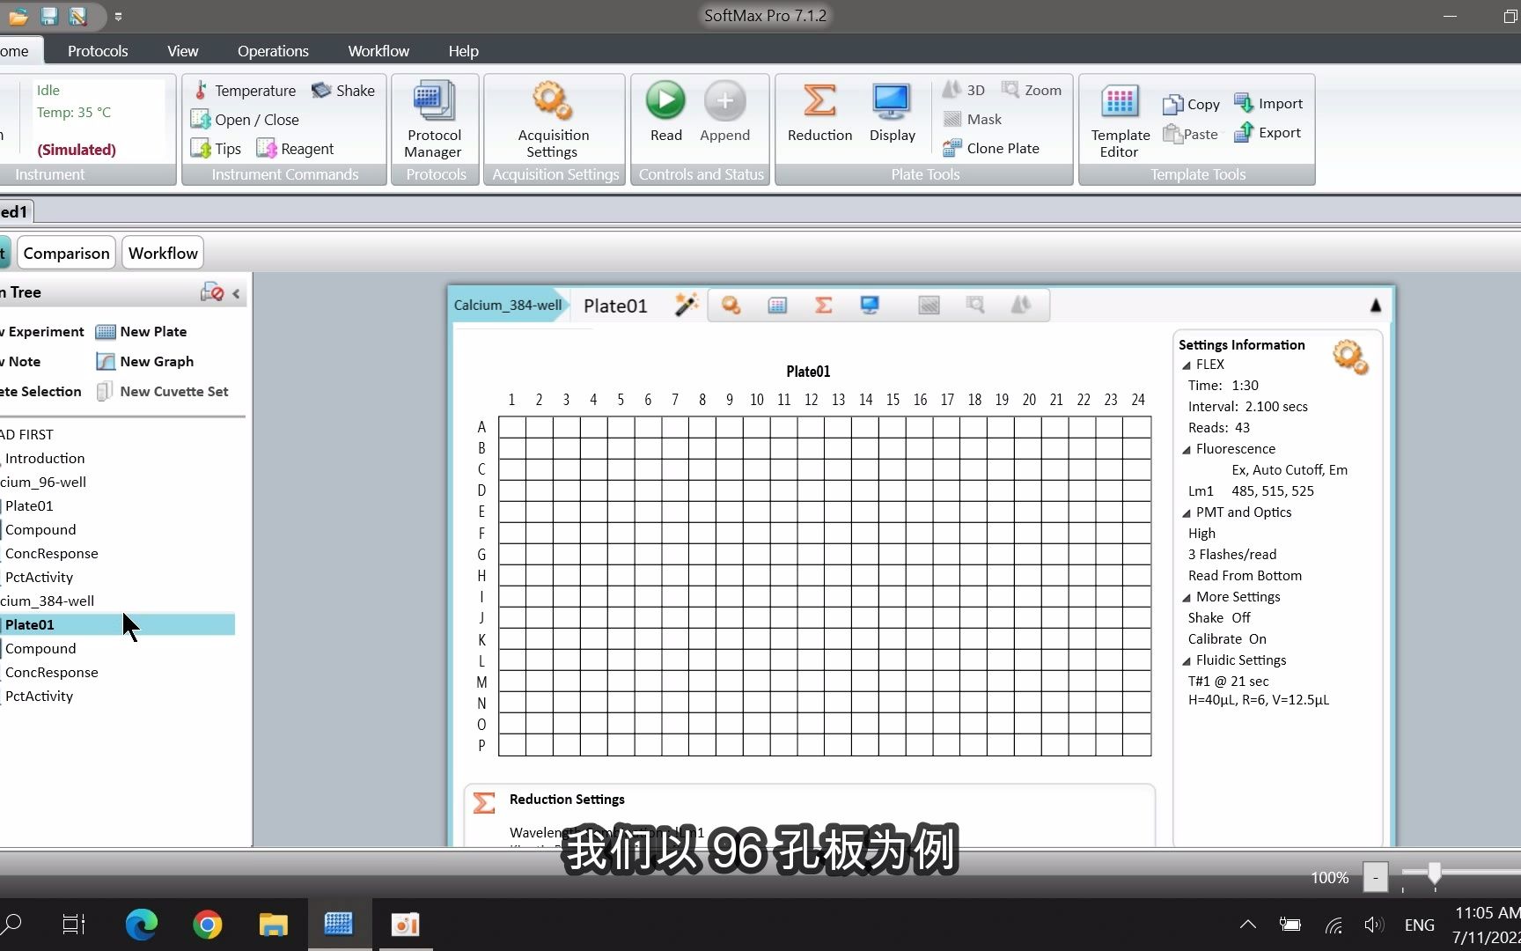Collapse the Fluidic Settings section

(x=1187, y=660)
